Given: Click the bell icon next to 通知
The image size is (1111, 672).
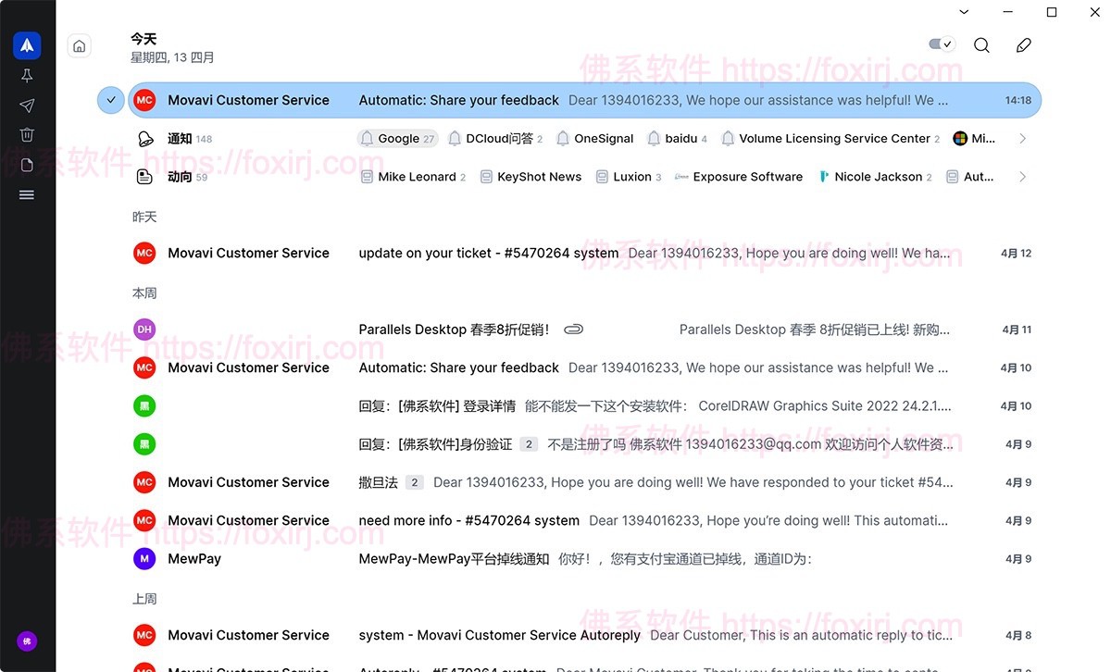Looking at the screenshot, I should (145, 138).
